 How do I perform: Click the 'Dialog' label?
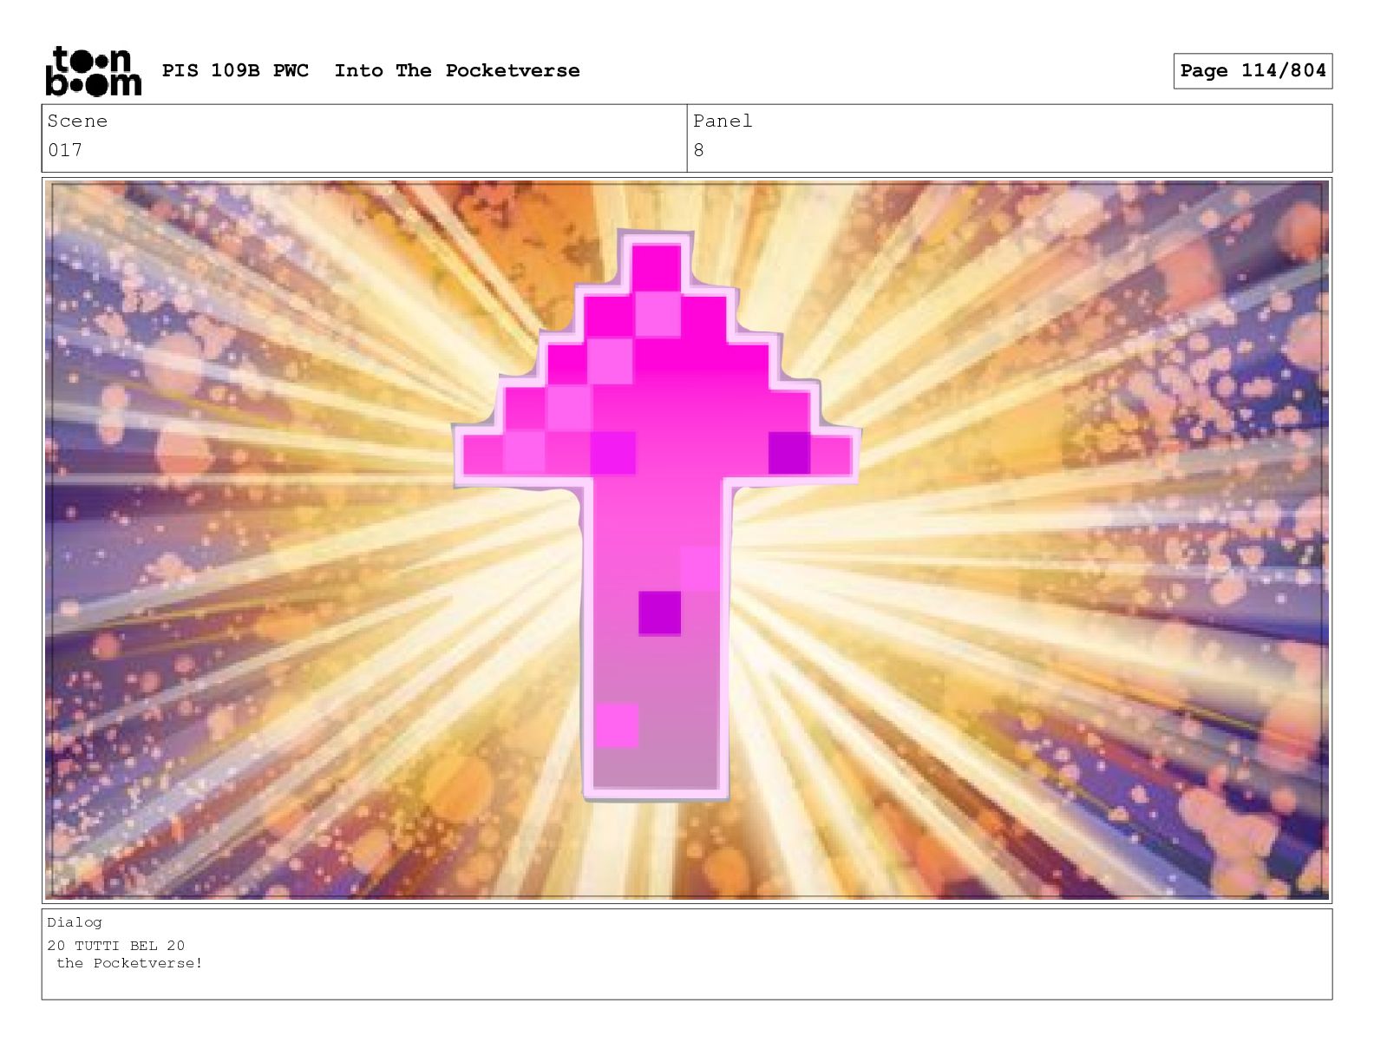pyautogui.click(x=75, y=922)
